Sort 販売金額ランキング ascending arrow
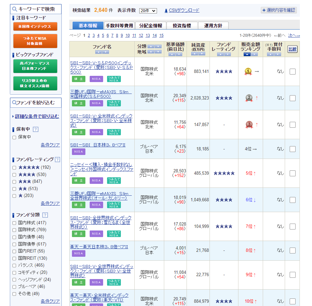The image size is (312, 306). [x=247, y=54]
